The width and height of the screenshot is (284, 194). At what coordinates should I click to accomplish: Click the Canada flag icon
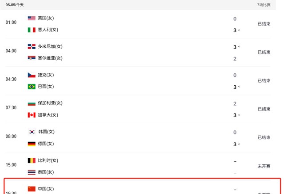(x=32, y=115)
